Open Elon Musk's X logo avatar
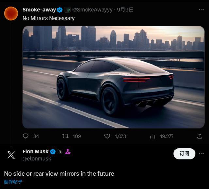The image size is (209, 189). pos(11,155)
